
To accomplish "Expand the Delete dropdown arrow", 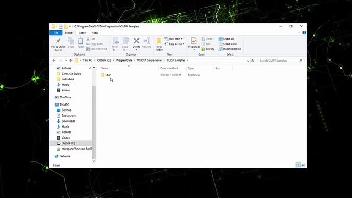I will point(136,50).
